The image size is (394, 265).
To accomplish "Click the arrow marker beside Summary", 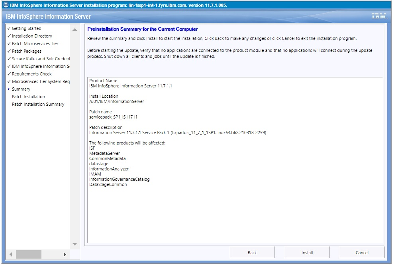I will pyautogui.click(x=9, y=89).
